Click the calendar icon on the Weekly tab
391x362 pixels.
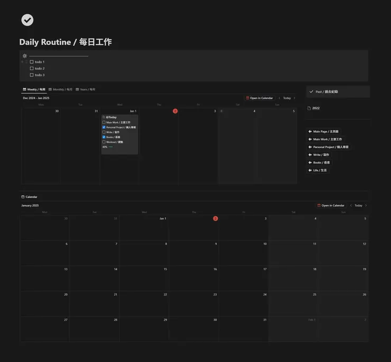click(x=24, y=89)
